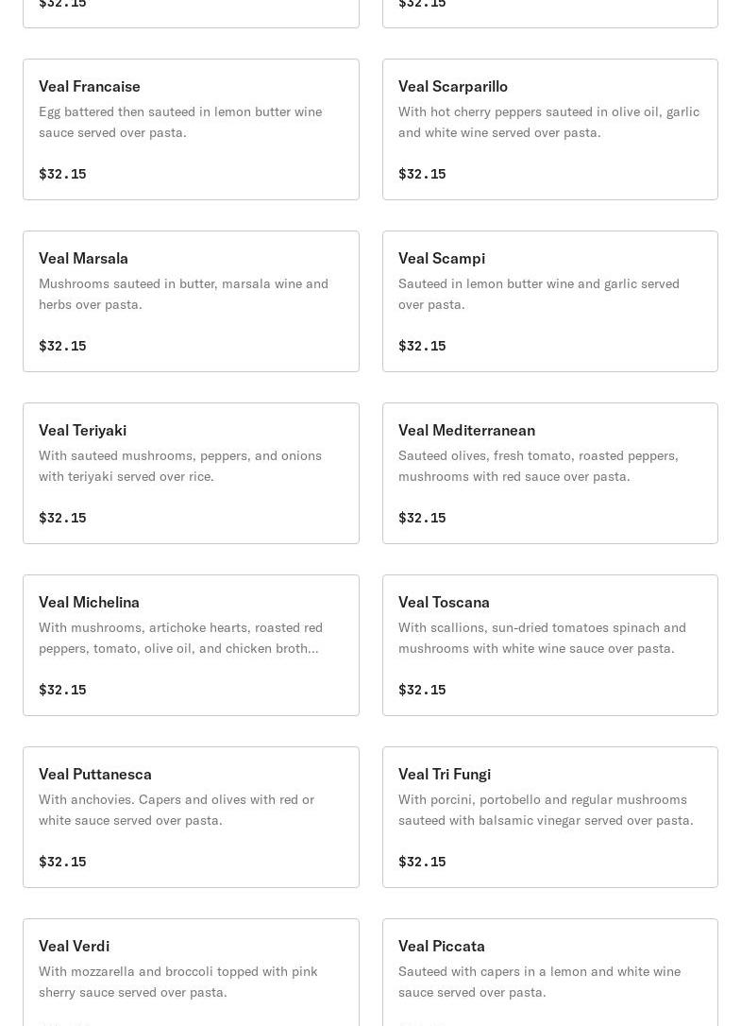Click the Veal Marsala title
Viewport: 741px width, 1026px height.
83,258
